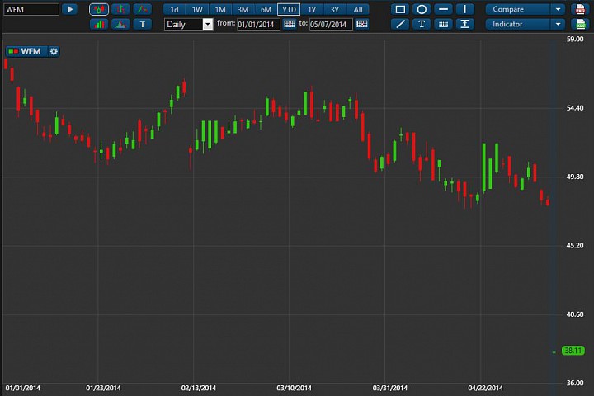Click the WFM legend label on chart
594x396 pixels.
tap(31, 51)
